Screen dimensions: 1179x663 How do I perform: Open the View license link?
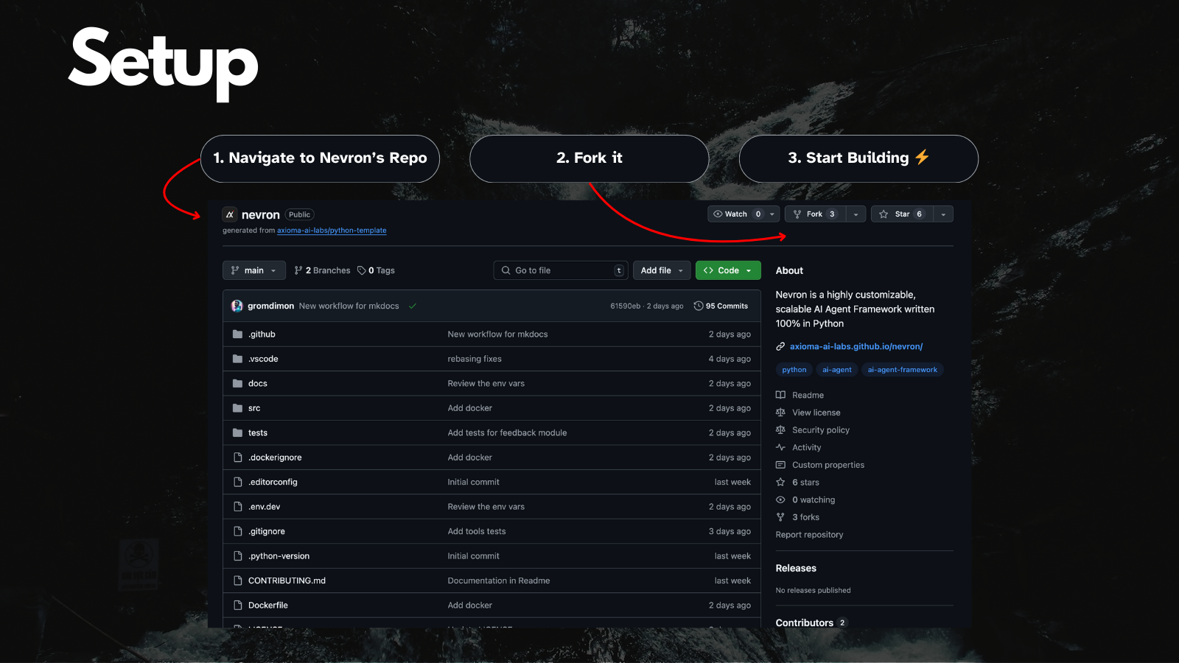[x=816, y=413]
